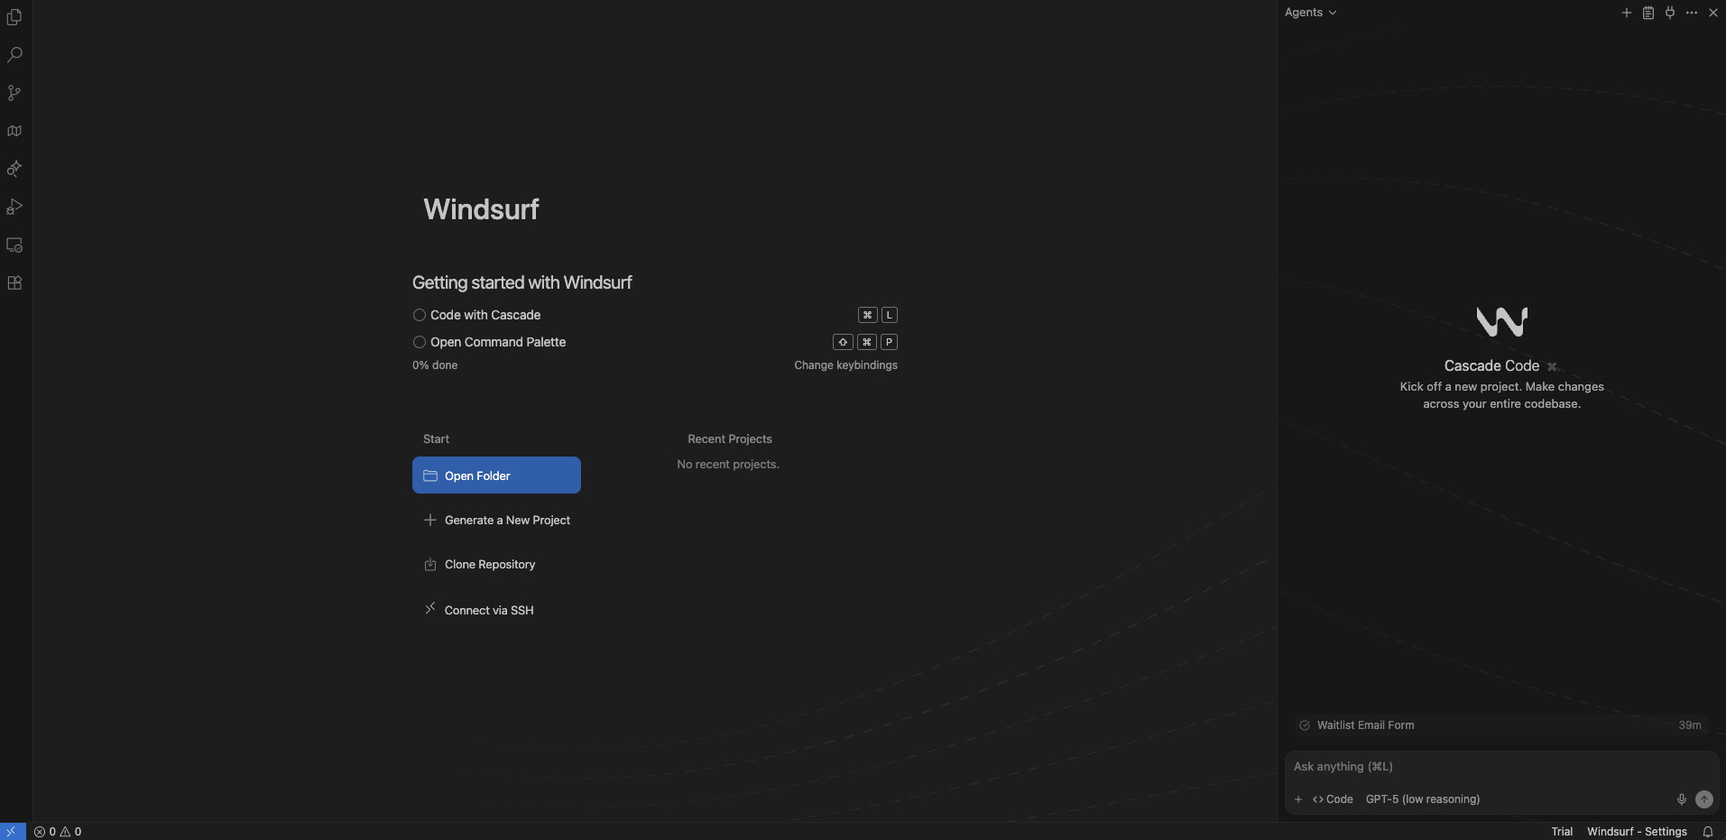Click the Getting started with Windsurf heading
This screenshot has width=1726, height=840.
pos(522,282)
